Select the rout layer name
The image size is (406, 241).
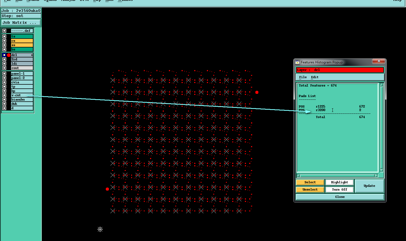click(22, 68)
